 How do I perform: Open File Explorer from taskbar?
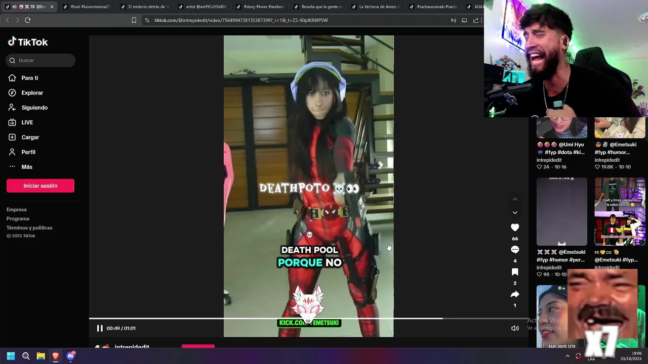coord(41,356)
